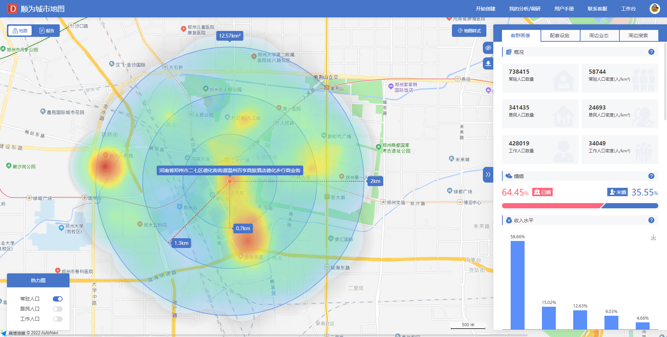Disable the 常驻人口 heatmap toggle

pos(58,299)
